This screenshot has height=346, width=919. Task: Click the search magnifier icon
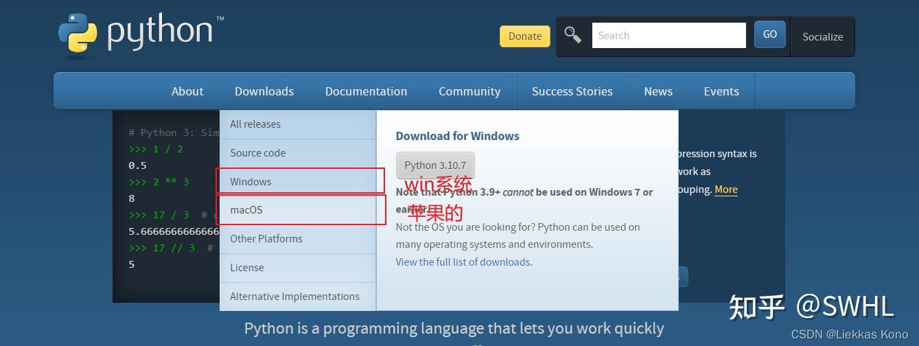[x=572, y=35]
